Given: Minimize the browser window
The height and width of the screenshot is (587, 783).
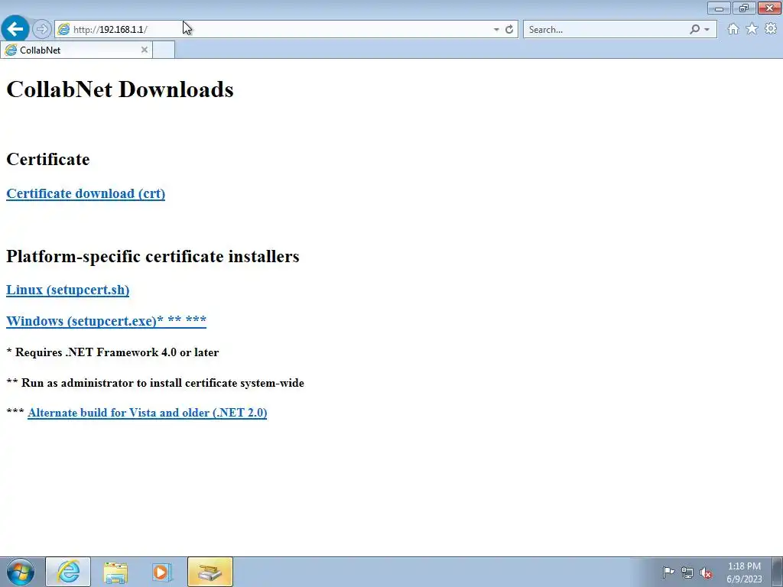Looking at the screenshot, I should [x=719, y=8].
